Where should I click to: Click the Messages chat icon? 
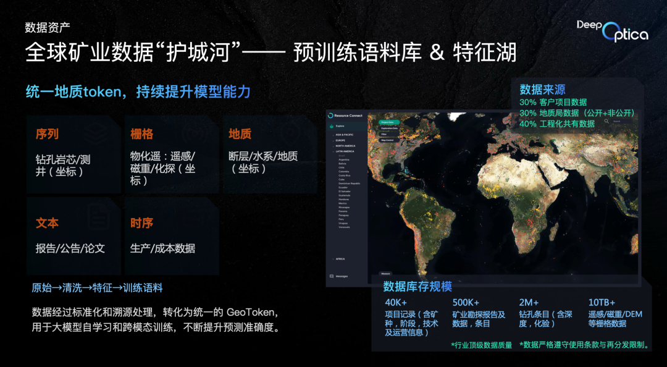[x=330, y=276]
